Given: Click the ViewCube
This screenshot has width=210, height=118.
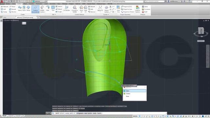Looking at the screenshot, I should tap(201, 31).
